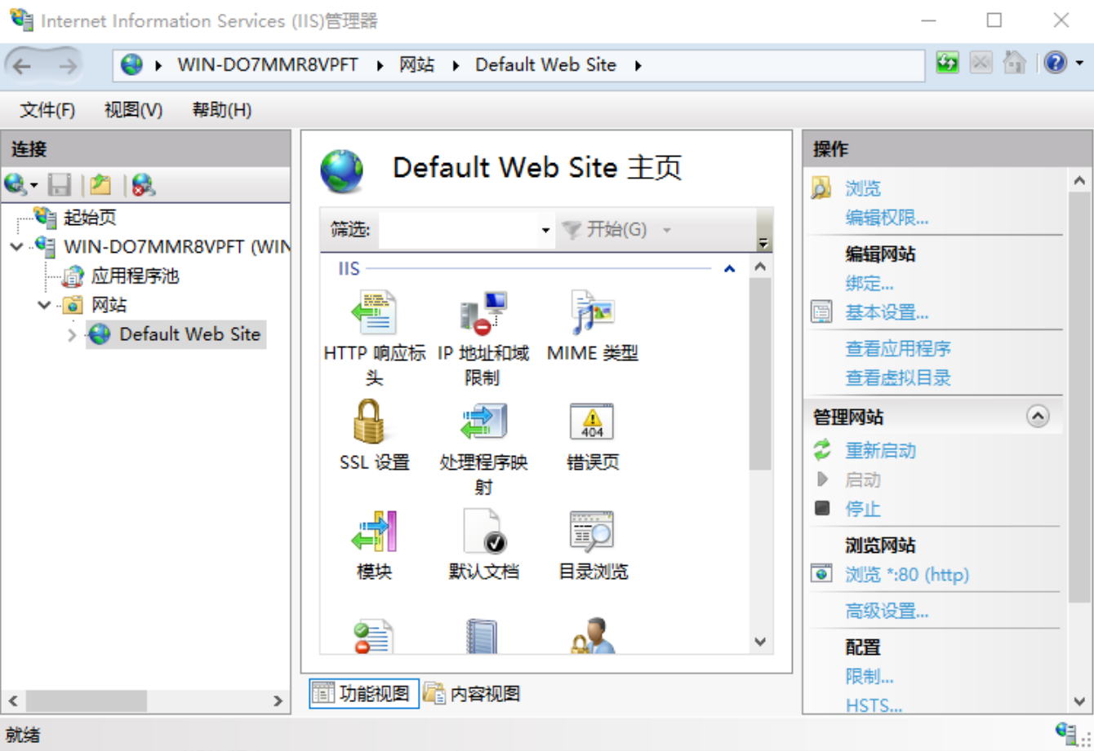Viewport: 1094px width, 751px height.
Task: Click the icon beside 浏览 *:80 (http)
Action: 821,574
